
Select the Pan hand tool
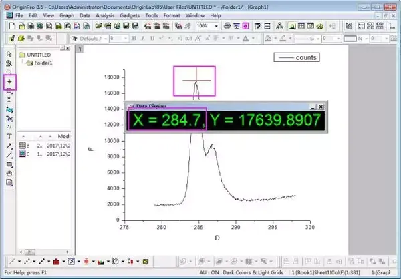click(9, 174)
